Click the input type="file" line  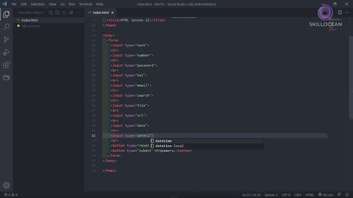click(x=130, y=106)
